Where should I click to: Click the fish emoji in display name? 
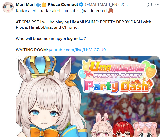point(39,5)
